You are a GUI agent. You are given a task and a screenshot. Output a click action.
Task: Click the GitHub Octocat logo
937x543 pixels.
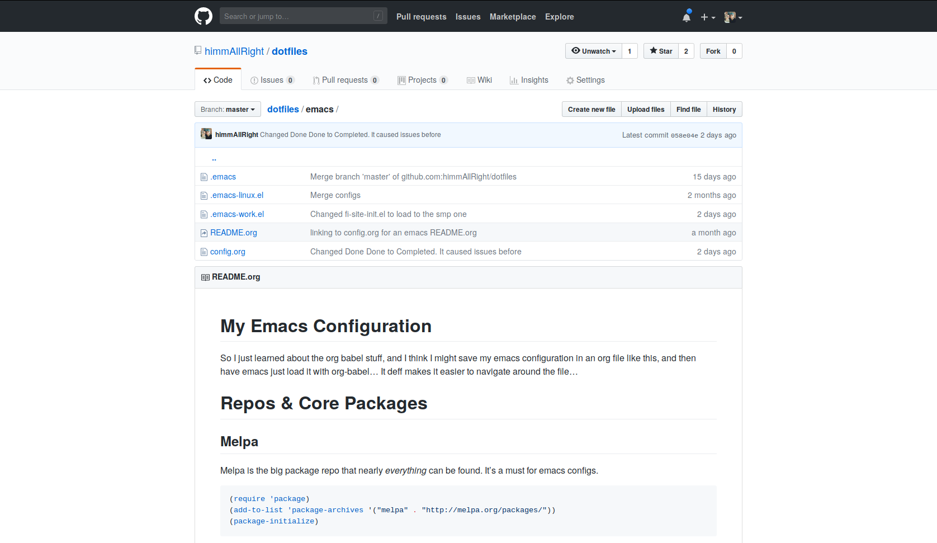click(204, 16)
